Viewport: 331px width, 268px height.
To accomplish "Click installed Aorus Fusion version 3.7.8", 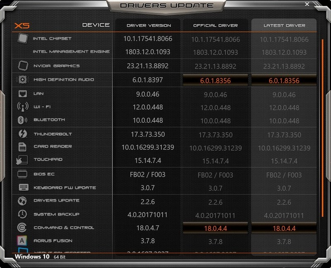I will pos(148,241).
